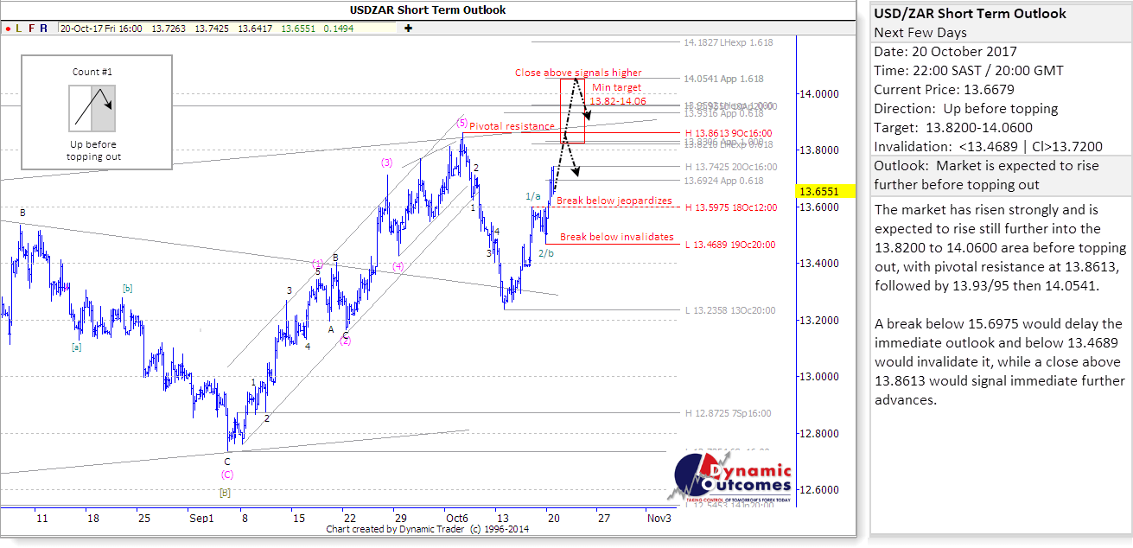The height and width of the screenshot is (548, 1133).
Task: Click the chart title USDZAR Short Term Outlook
Action: click(x=428, y=10)
